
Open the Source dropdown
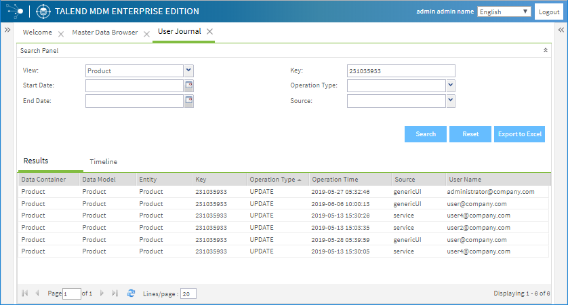pyautogui.click(x=451, y=100)
